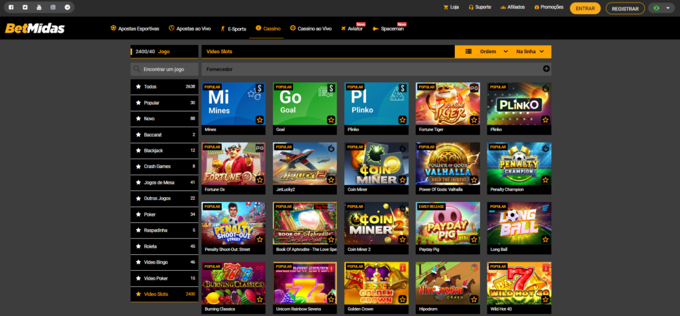Favorite the Penalty Shoot-Out: Street star
680x316 pixels.
[x=260, y=240]
